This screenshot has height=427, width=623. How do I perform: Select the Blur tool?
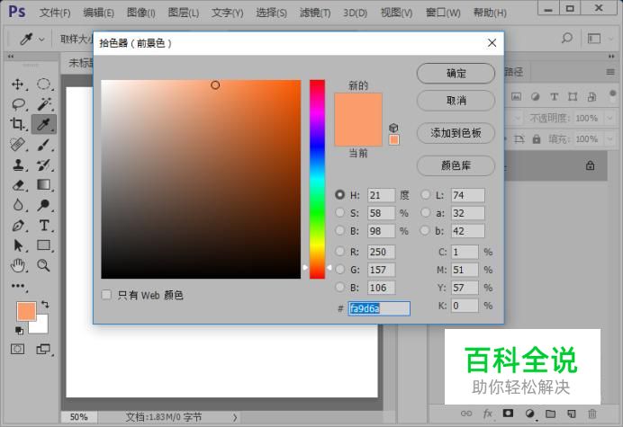(x=17, y=205)
